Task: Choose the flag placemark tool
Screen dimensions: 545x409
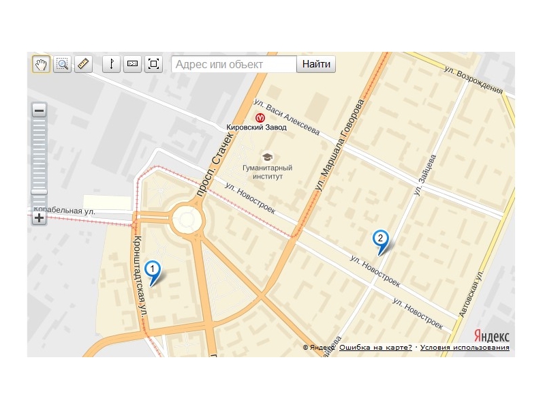Action: pos(111,64)
